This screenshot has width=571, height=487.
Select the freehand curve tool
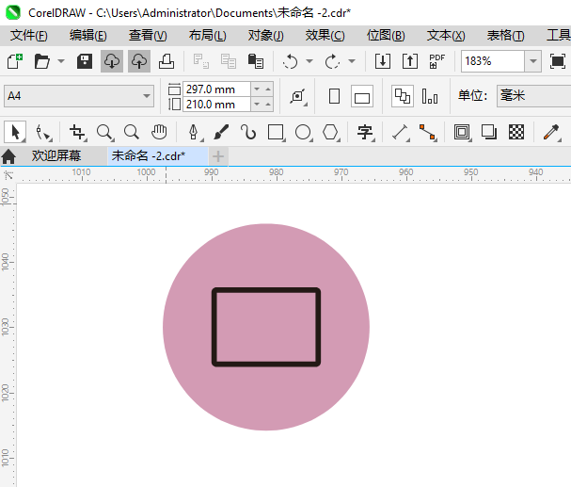pos(248,132)
